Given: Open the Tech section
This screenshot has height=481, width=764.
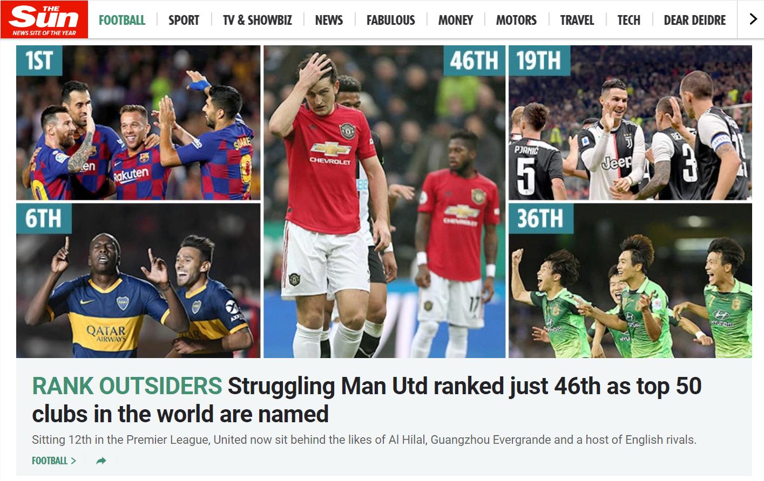Looking at the screenshot, I should (629, 20).
